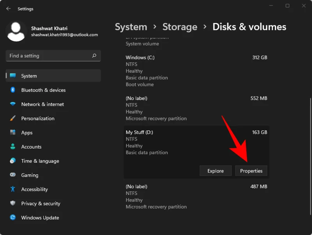Navigate to Storage via the breadcrumb
Viewport: 312px width, 235px height.
click(180, 27)
